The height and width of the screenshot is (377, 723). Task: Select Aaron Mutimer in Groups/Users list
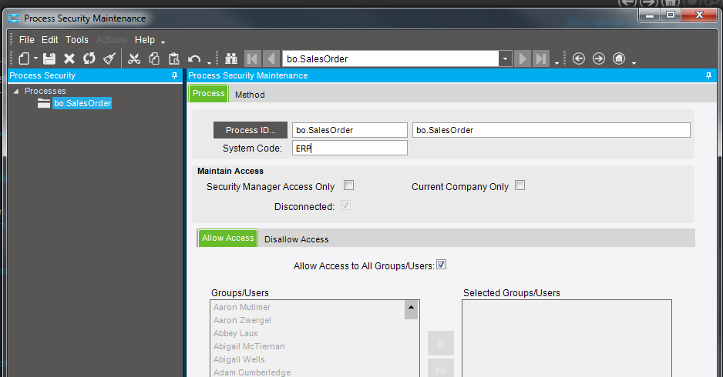tap(241, 307)
